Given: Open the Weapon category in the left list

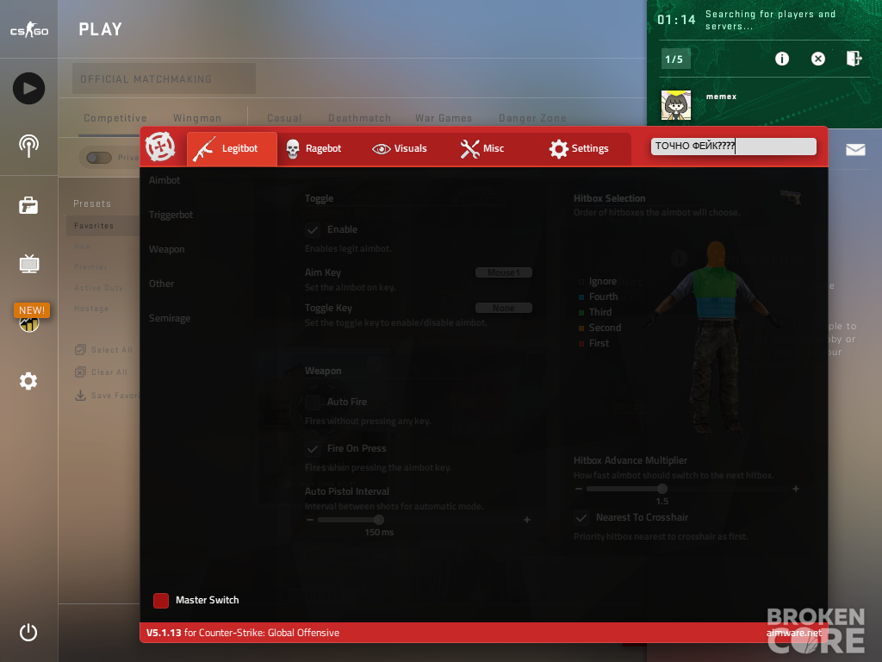Looking at the screenshot, I should pos(166,249).
